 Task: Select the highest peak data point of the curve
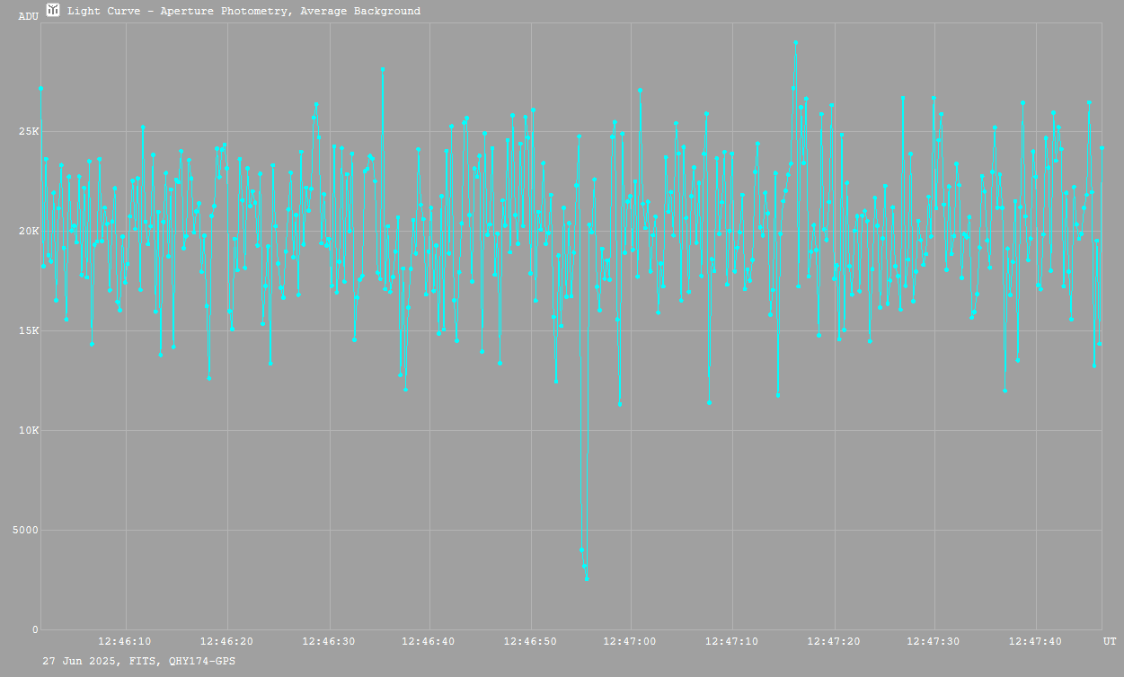795,42
